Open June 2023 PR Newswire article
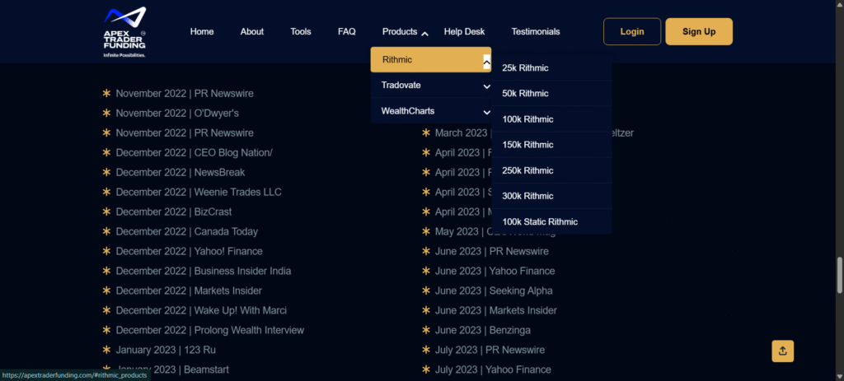 pos(492,251)
